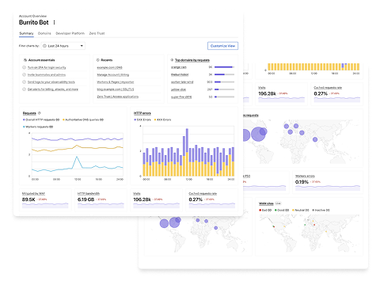Click the circle icon next to 2FA login security
Screen dimensions: 380x285
coord(24,67)
